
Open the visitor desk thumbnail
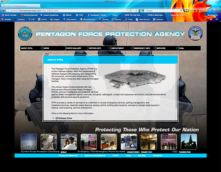tap(109, 142)
